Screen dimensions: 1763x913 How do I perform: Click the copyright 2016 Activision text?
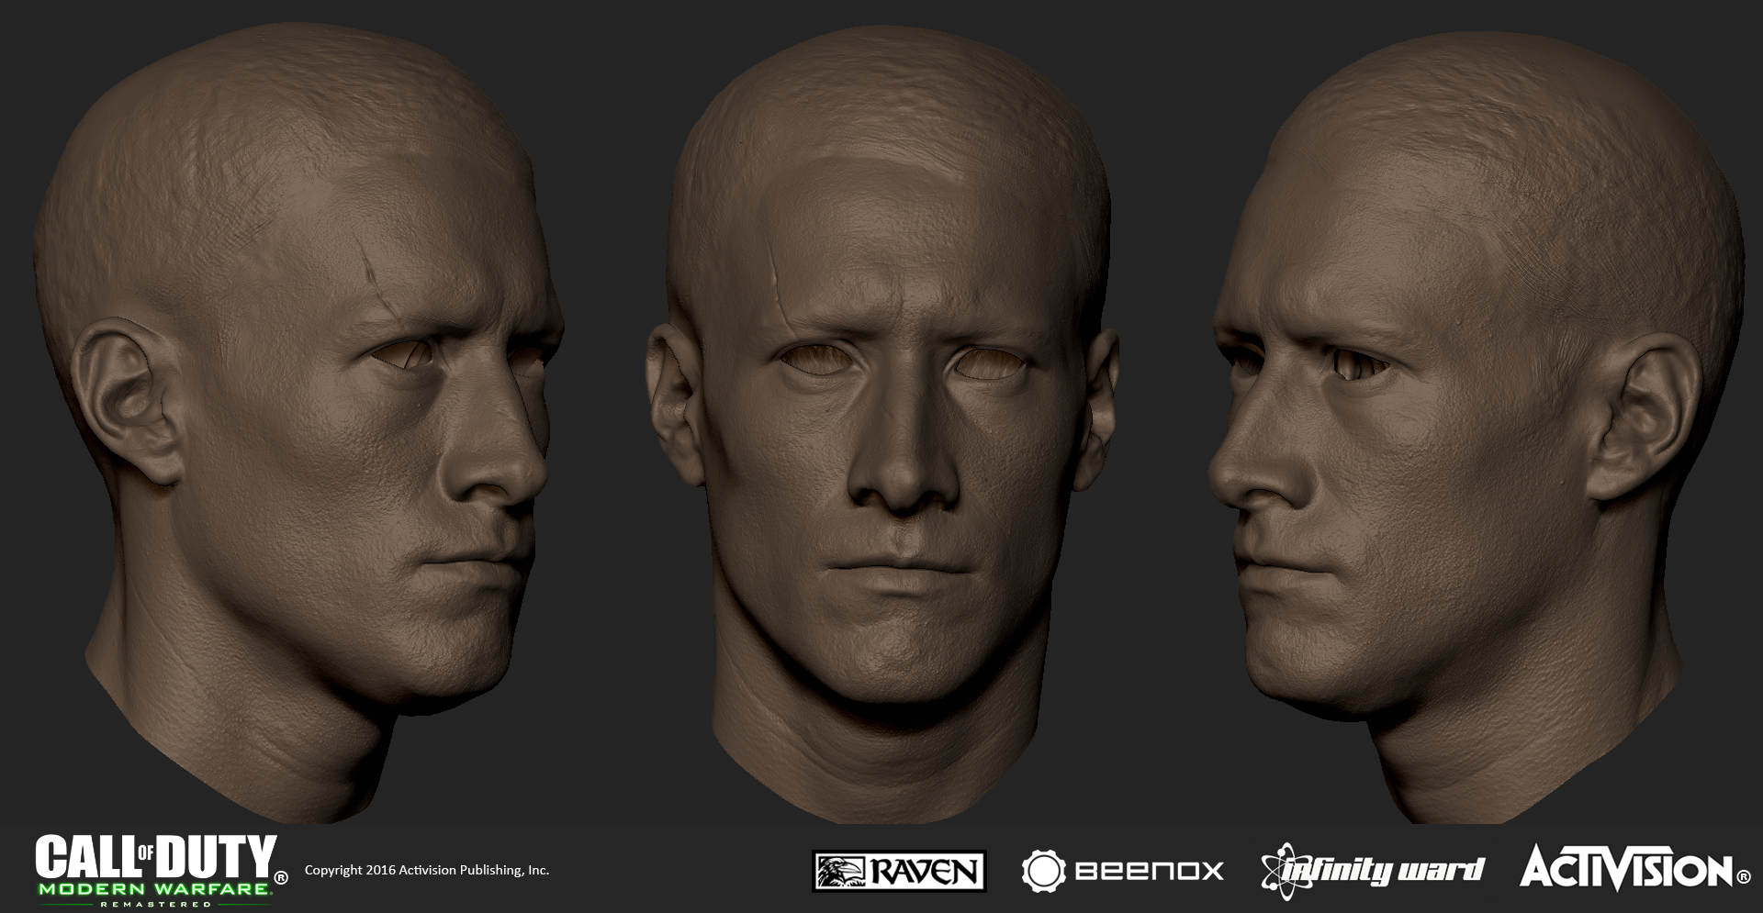pos(426,870)
